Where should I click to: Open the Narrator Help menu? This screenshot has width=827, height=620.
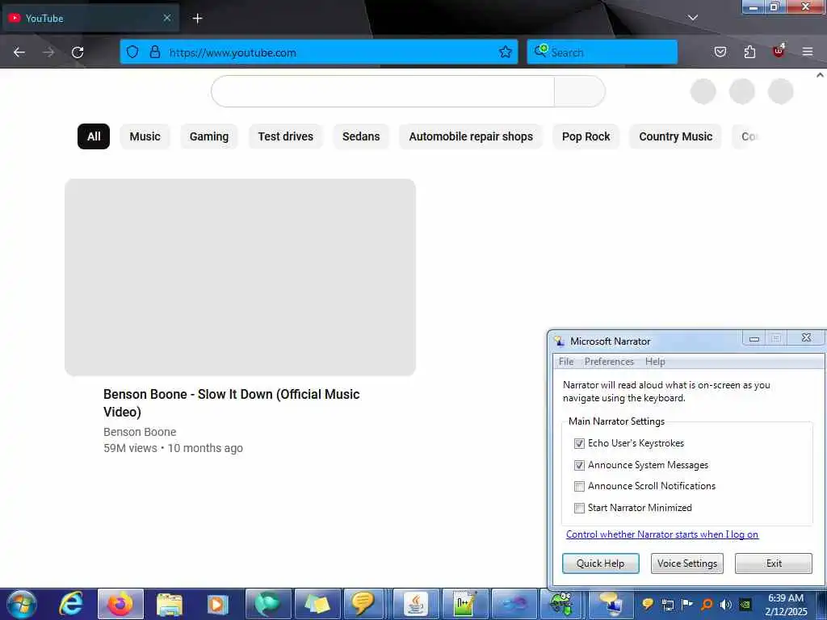click(655, 362)
